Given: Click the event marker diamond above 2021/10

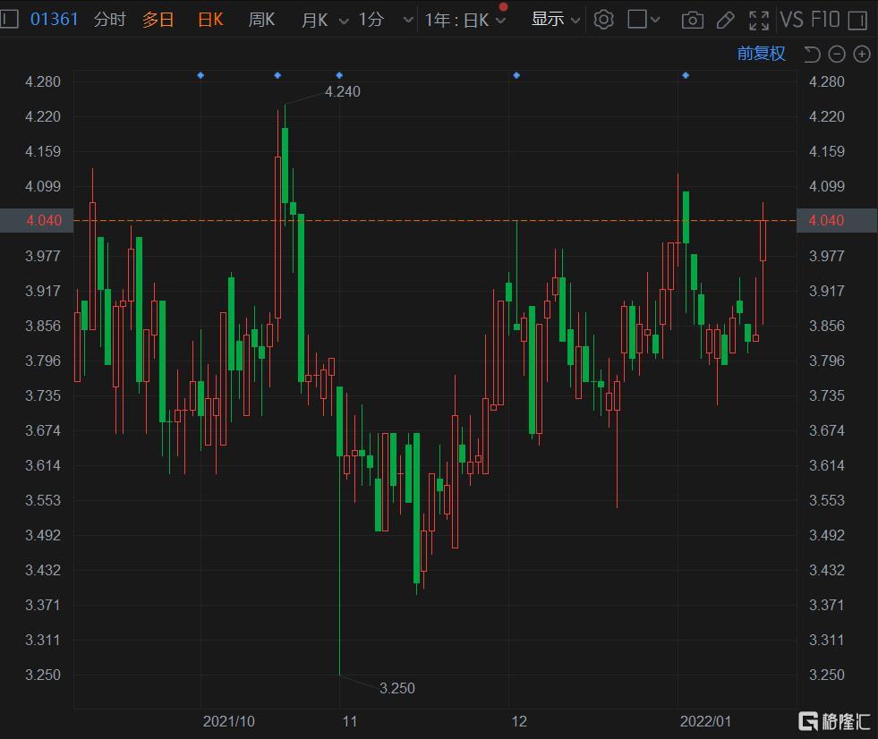Looking at the screenshot, I should (200, 75).
